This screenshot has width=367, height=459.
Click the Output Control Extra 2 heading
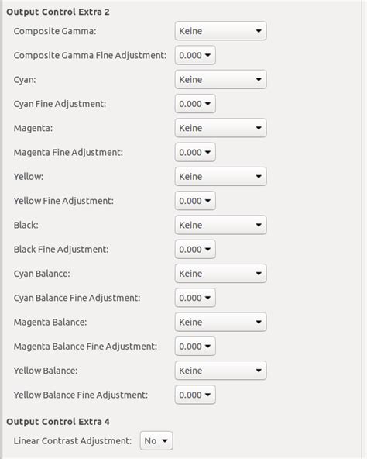coord(58,12)
